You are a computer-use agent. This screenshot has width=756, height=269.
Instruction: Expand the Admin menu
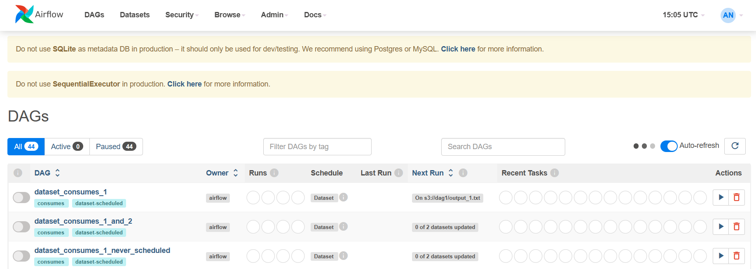[x=274, y=15]
